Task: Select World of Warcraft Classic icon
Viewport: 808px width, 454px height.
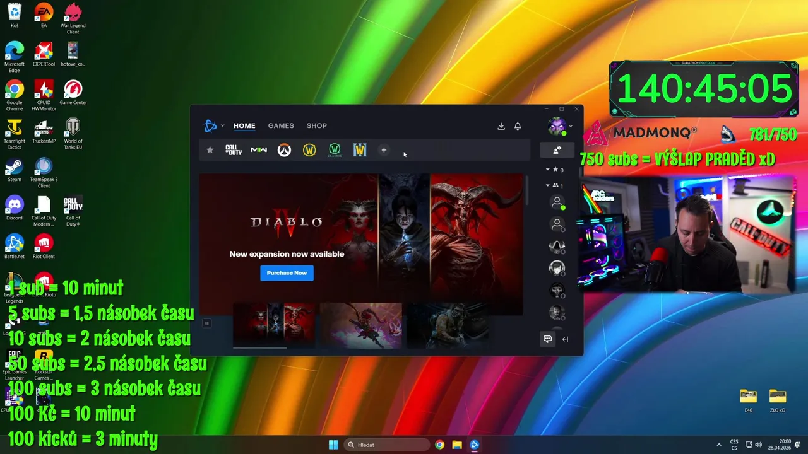Action: coord(335,150)
